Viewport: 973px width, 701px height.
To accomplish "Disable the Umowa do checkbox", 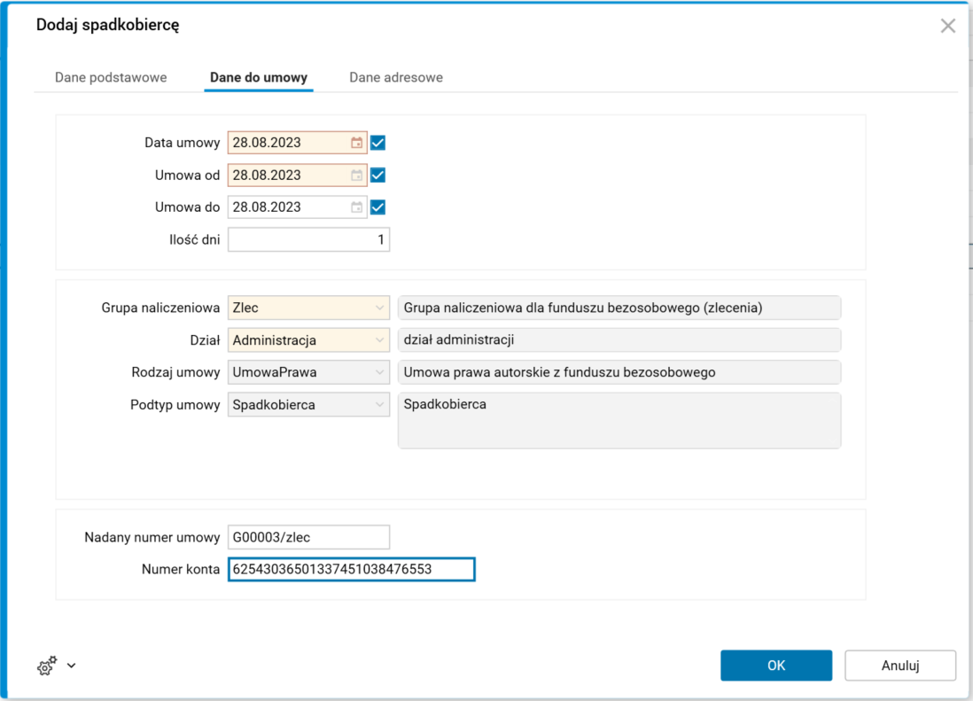I will [378, 207].
